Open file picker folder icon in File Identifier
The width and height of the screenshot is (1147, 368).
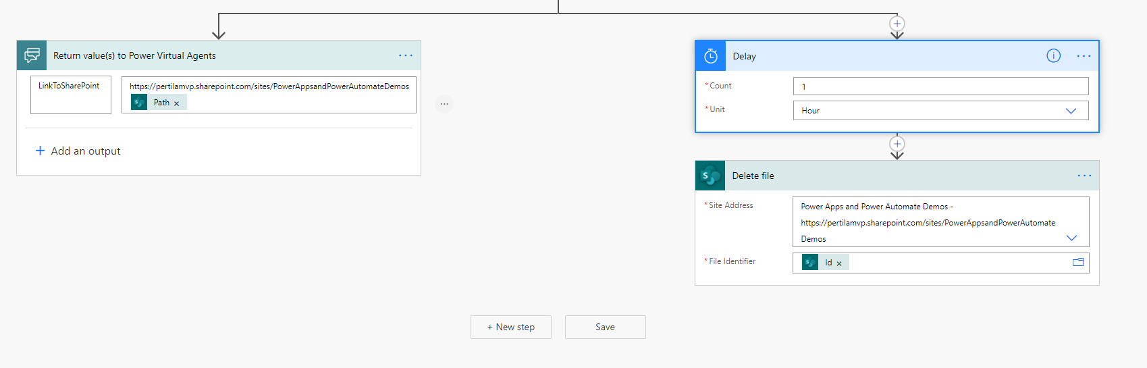1078,263
